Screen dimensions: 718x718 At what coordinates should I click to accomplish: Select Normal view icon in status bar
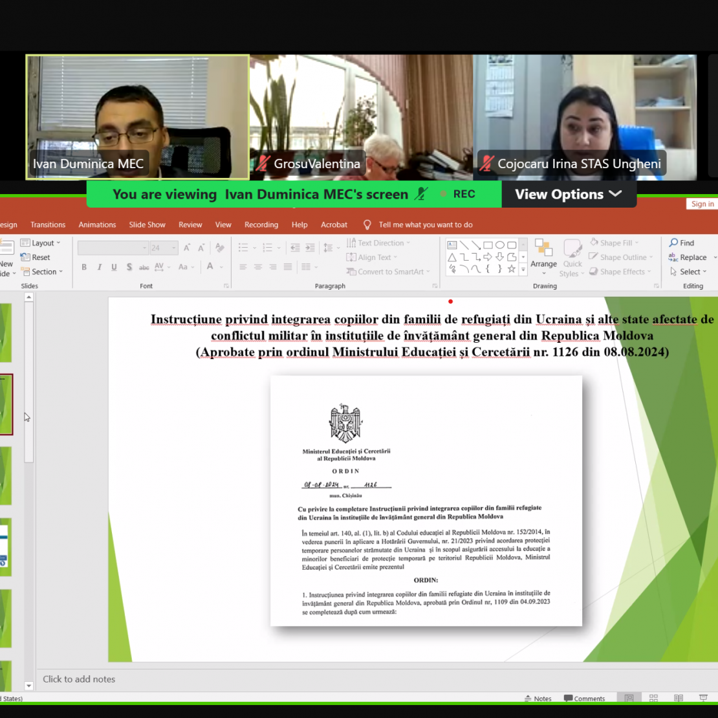click(x=629, y=699)
